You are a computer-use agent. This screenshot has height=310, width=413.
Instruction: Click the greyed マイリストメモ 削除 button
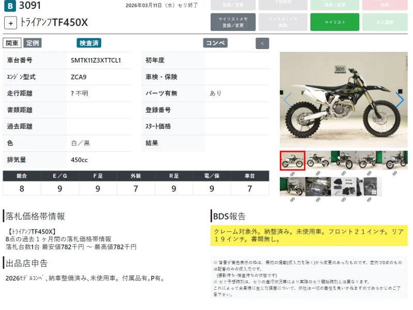click(x=283, y=22)
